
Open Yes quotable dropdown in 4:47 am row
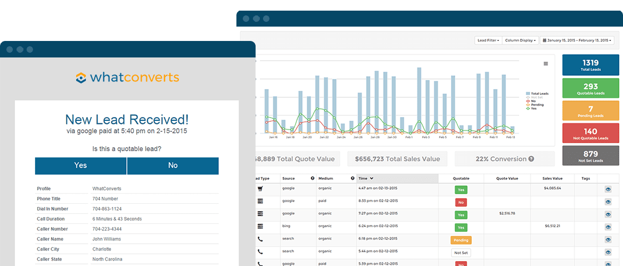[461, 190]
